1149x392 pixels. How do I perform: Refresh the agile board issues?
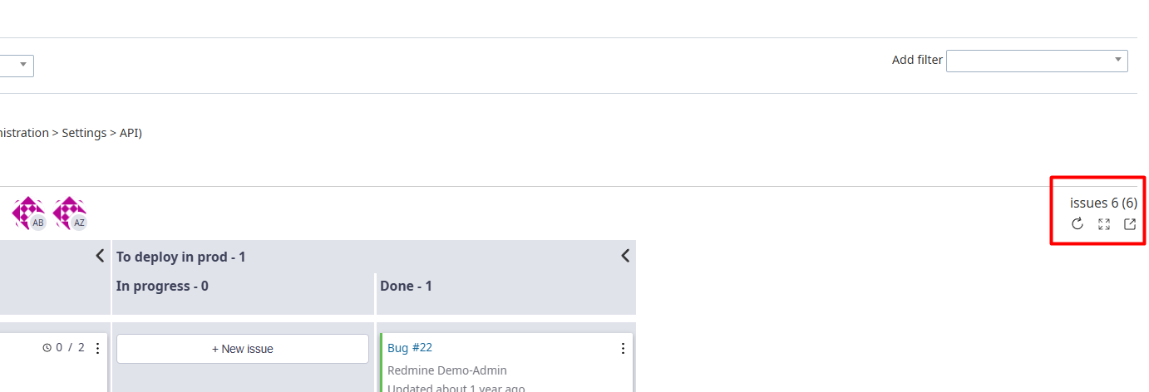coord(1077,223)
